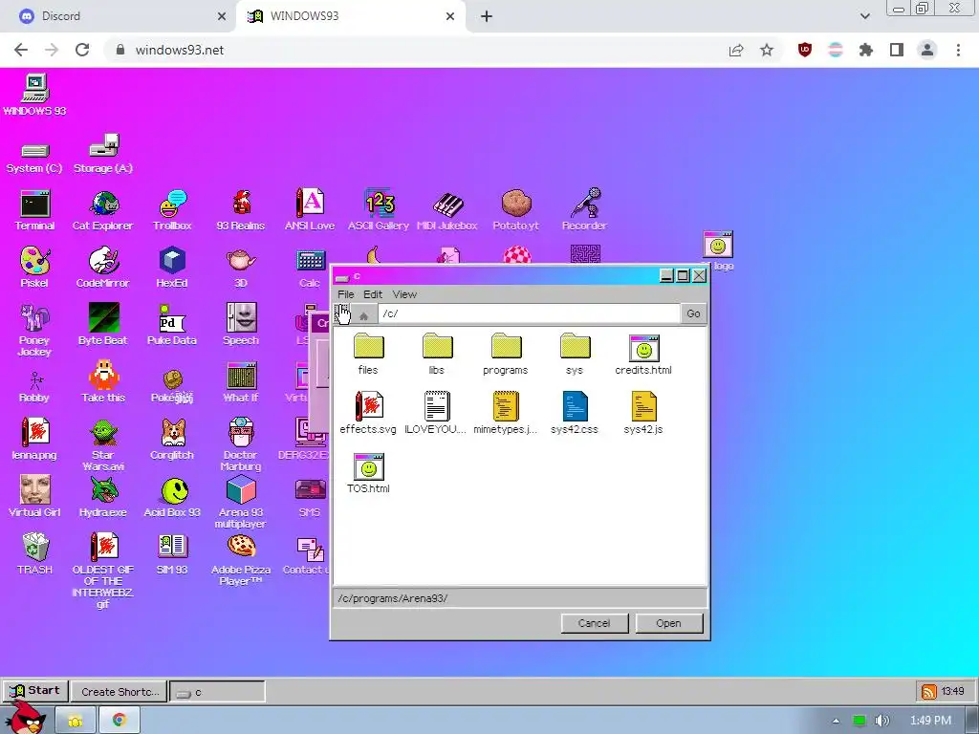Open Piskel paint palette icon
This screenshot has height=734, width=979.
click(35, 268)
